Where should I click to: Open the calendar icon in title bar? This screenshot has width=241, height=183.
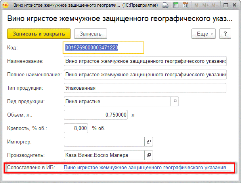pyautogui.click(x=186, y=5)
